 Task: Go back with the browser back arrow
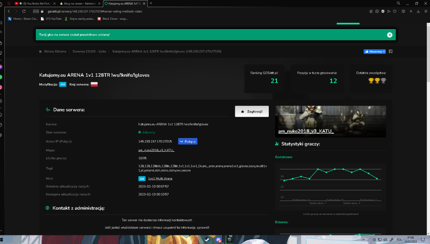[x=9, y=11]
